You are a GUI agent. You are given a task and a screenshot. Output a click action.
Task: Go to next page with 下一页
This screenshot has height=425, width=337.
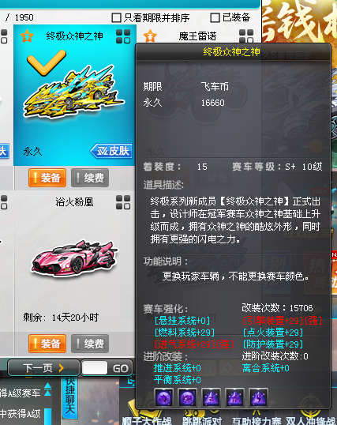point(43,368)
